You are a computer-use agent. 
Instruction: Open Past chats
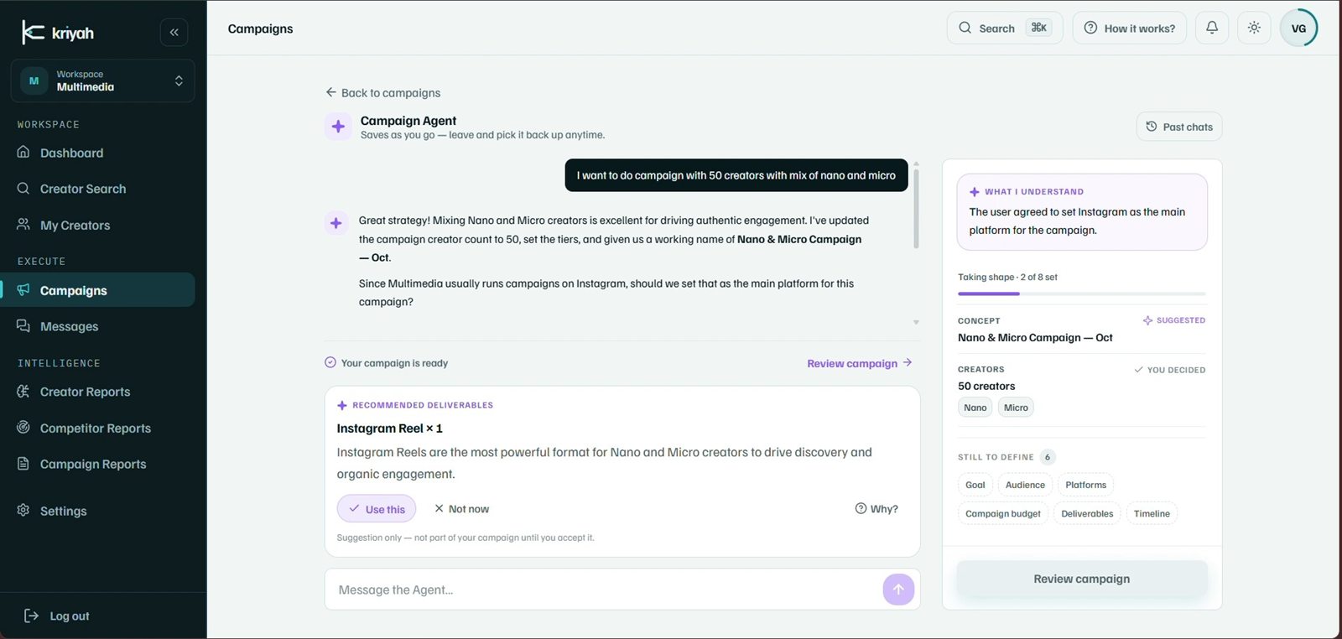[x=1179, y=127]
